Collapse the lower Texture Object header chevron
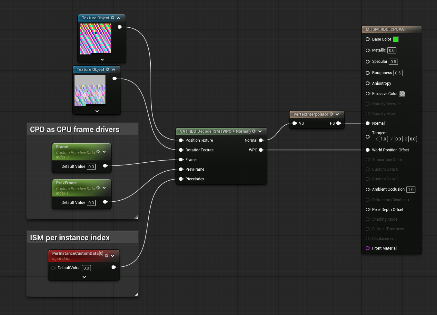The image size is (437, 315). pos(114,70)
